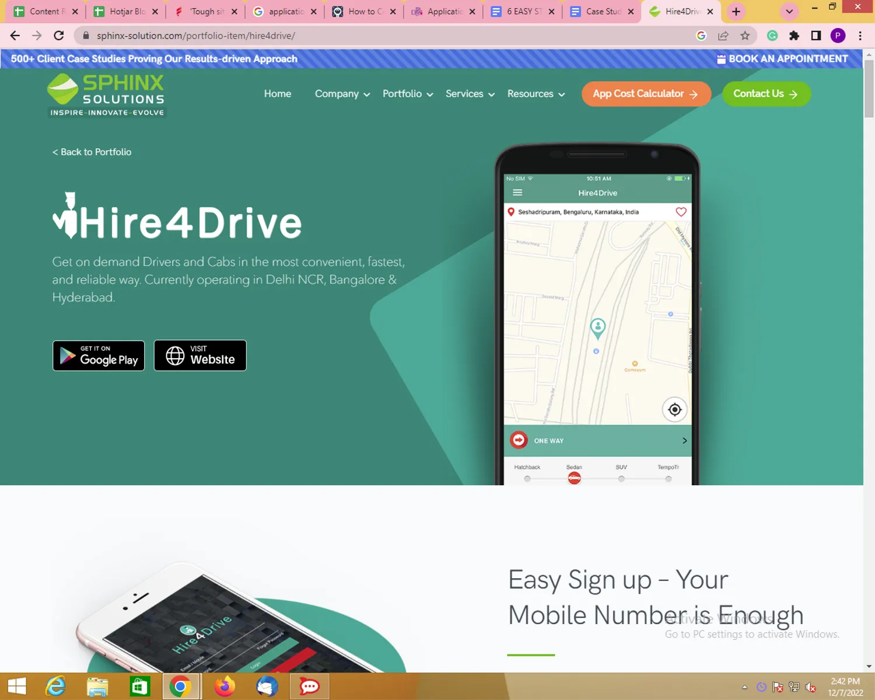Open the 500+ Client Case Studies banner

tap(154, 59)
